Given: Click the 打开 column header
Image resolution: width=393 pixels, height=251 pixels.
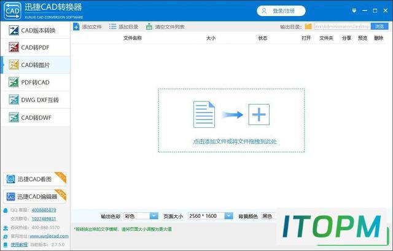Looking at the screenshot, I should coord(306,38).
